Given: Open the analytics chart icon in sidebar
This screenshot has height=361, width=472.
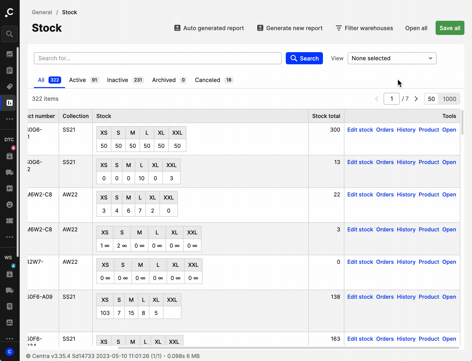Looking at the screenshot, I should 10,54.
